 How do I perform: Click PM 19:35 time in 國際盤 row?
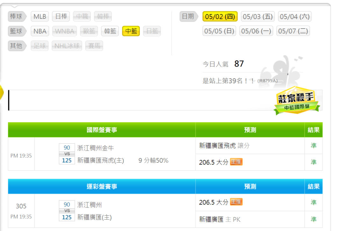pyautogui.click(x=21, y=156)
